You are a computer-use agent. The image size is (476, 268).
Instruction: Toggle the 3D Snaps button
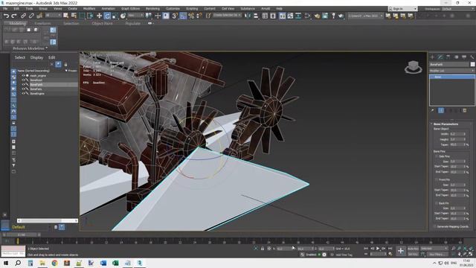click(x=175, y=16)
